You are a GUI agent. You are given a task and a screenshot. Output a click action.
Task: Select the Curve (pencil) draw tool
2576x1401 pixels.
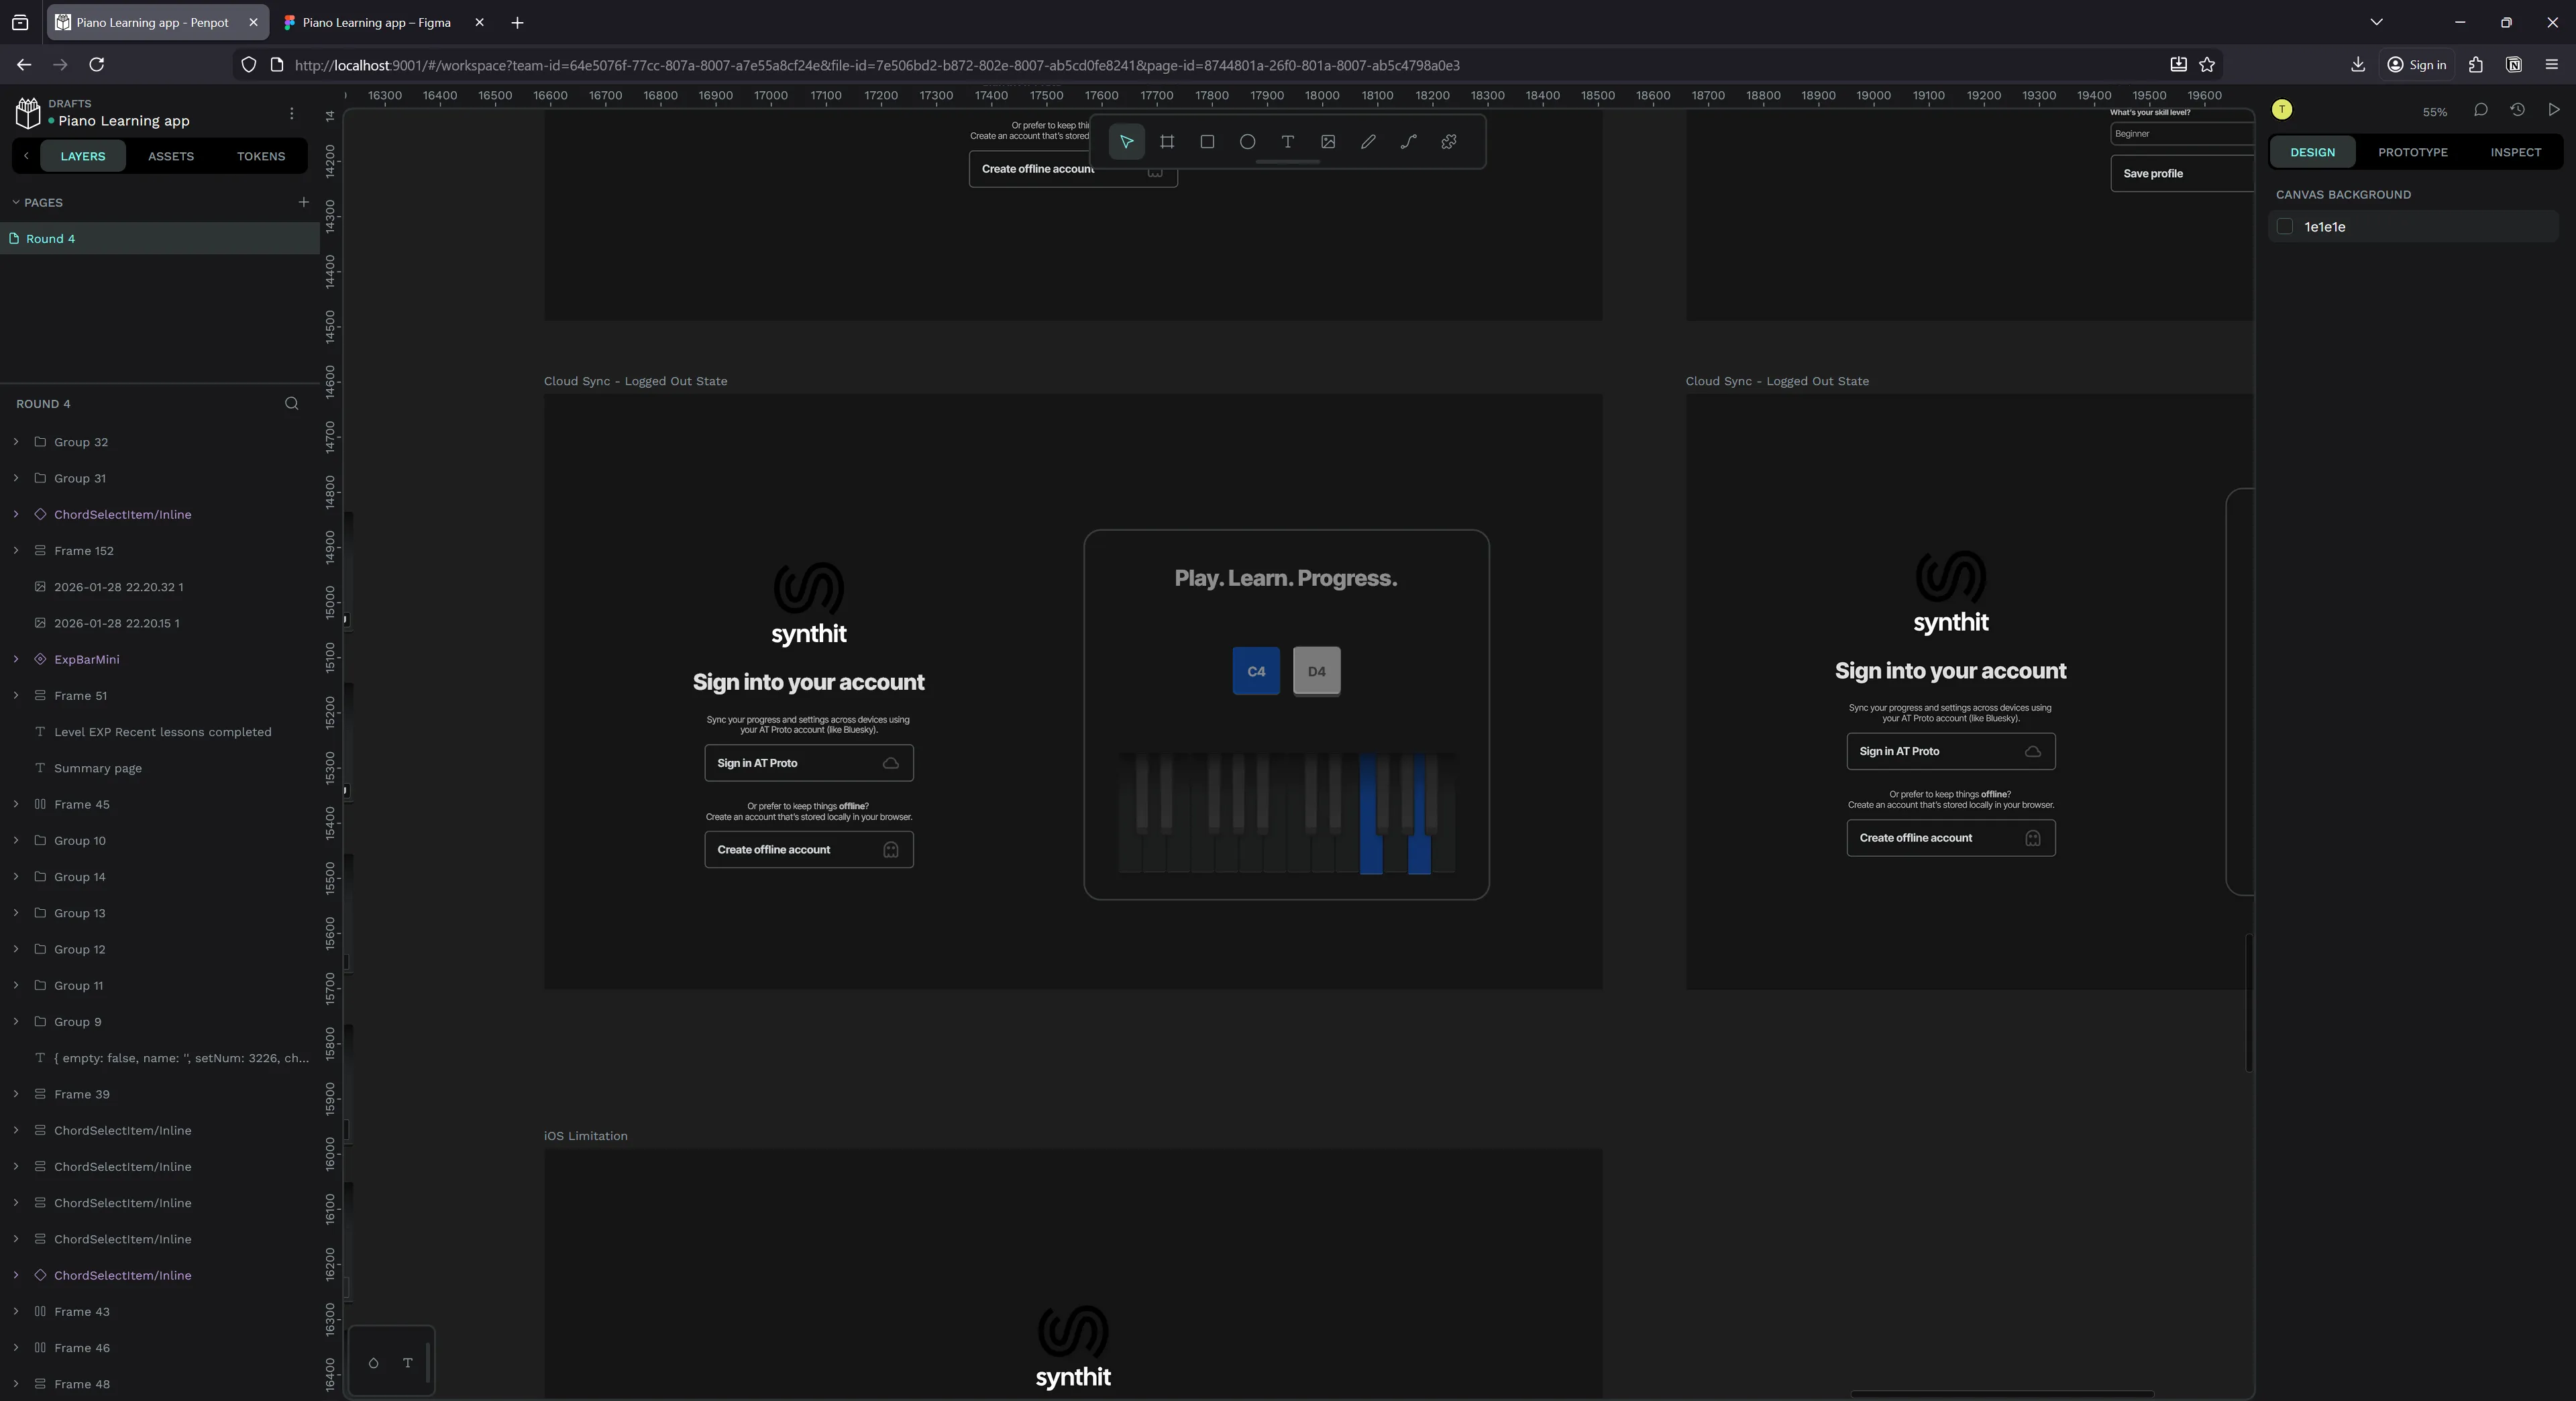pyautogui.click(x=1368, y=142)
